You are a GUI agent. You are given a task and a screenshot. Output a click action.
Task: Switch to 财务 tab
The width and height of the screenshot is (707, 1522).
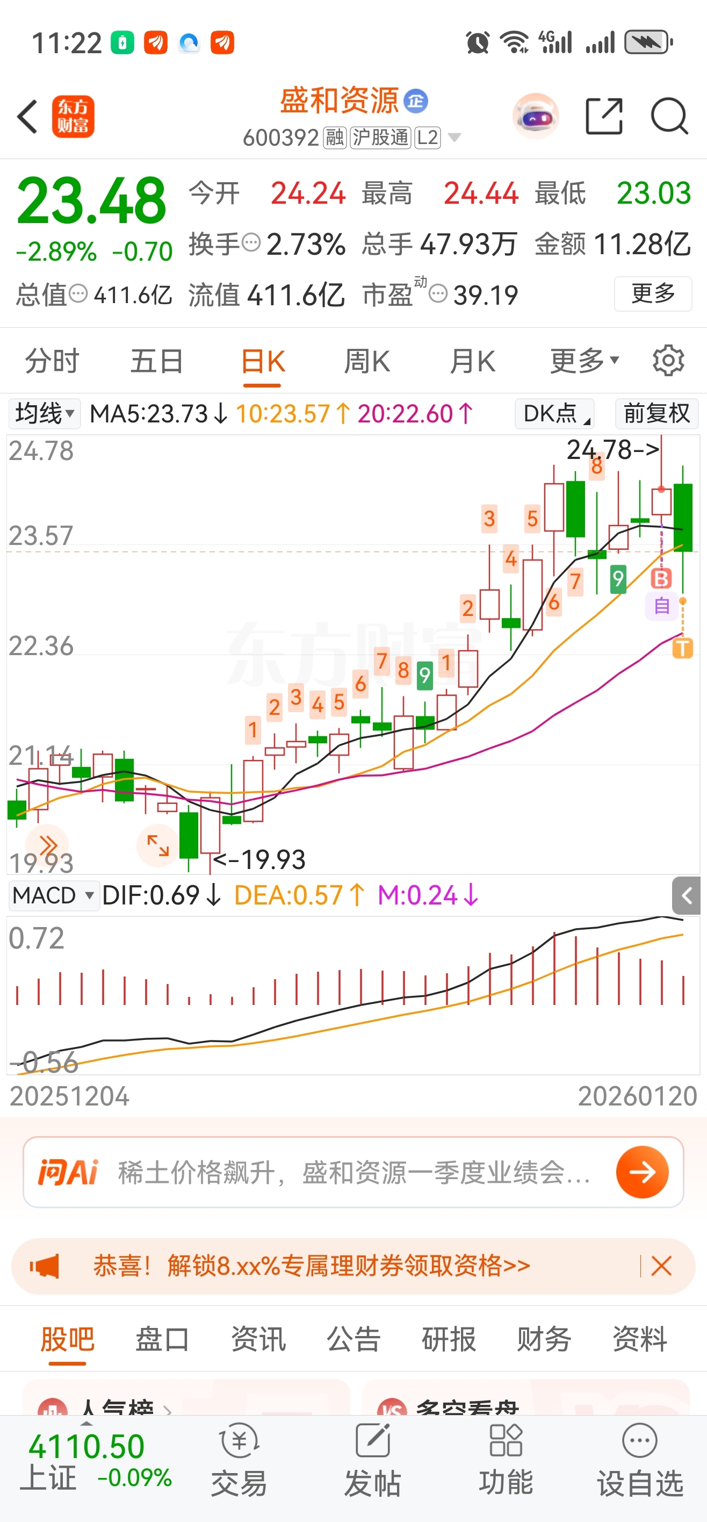(x=544, y=1339)
